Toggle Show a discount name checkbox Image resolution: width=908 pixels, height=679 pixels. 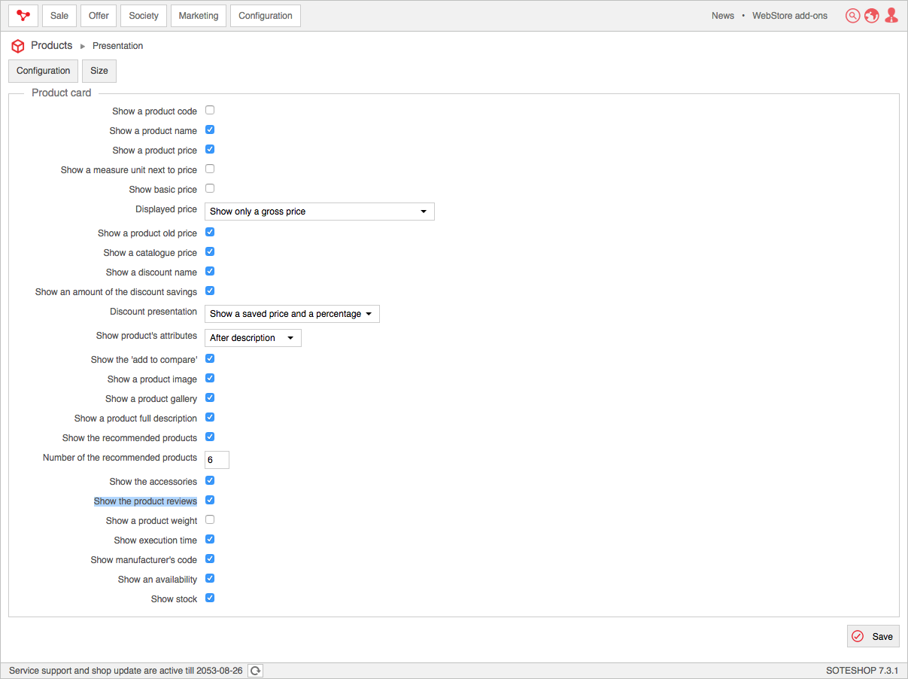(x=210, y=271)
